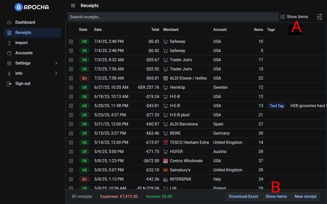Click the INTERSPAR merchant icon

coord(165,179)
